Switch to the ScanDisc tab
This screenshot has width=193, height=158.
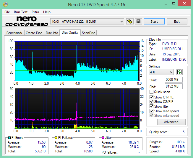pos(89,33)
